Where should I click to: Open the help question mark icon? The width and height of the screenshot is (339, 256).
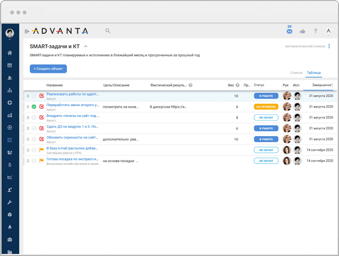click(x=315, y=31)
